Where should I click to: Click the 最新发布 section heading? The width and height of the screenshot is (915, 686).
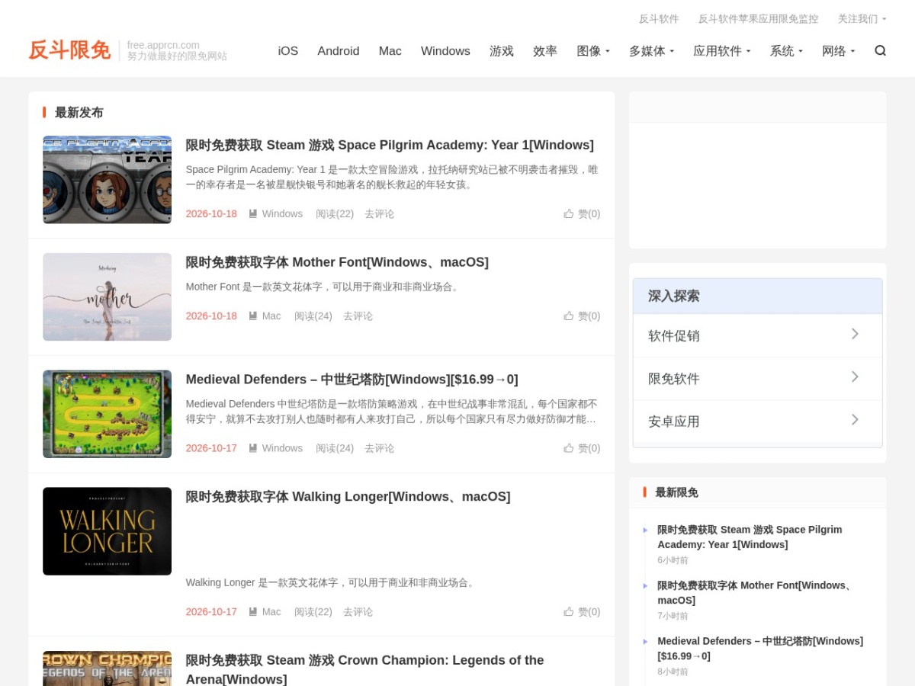79,113
